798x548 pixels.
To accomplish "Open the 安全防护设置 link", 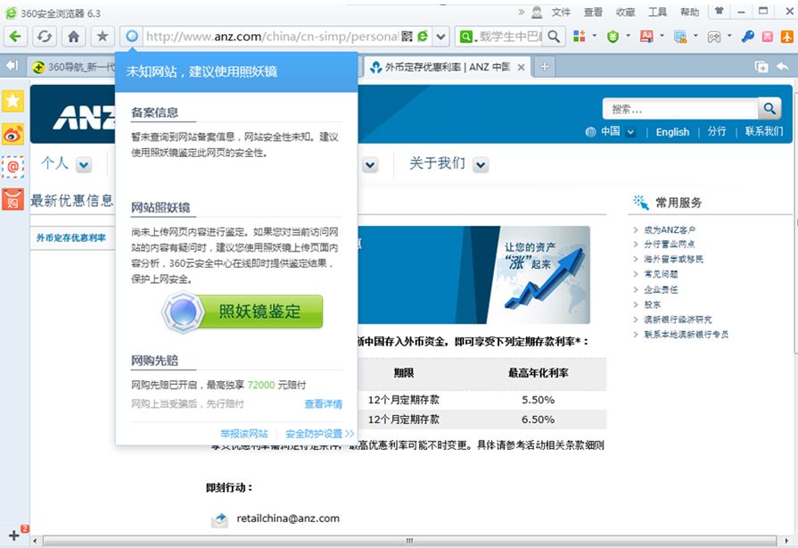I will coord(319,434).
